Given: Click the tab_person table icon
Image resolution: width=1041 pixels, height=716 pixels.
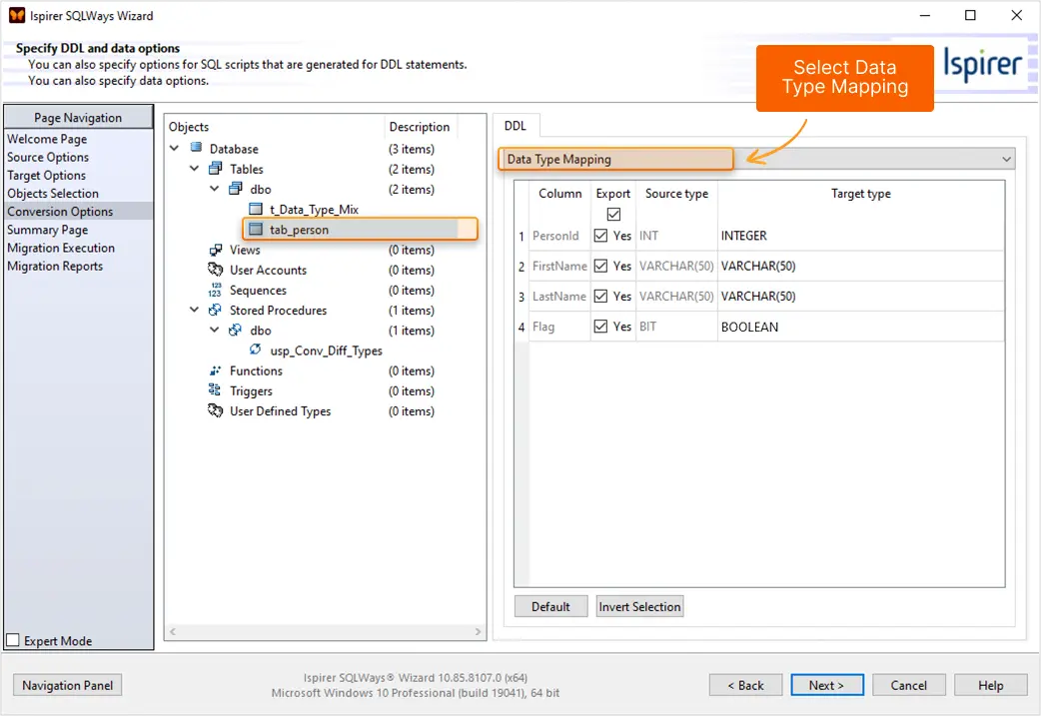Looking at the screenshot, I should [256, 229].
